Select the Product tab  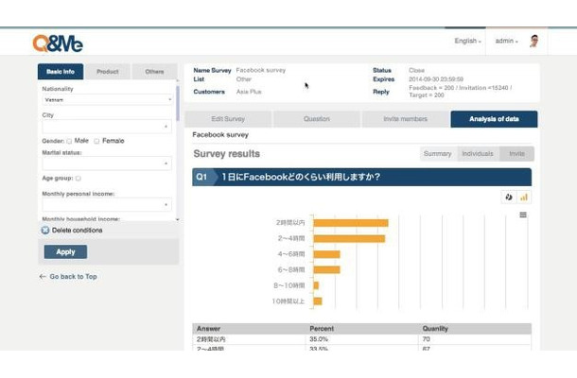(x=108, y=72)
